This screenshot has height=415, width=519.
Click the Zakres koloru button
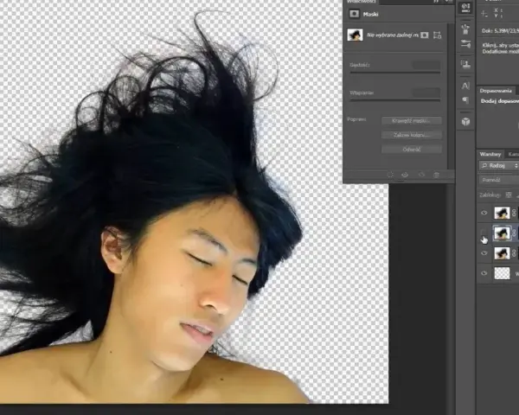click(x=412, y=135)
